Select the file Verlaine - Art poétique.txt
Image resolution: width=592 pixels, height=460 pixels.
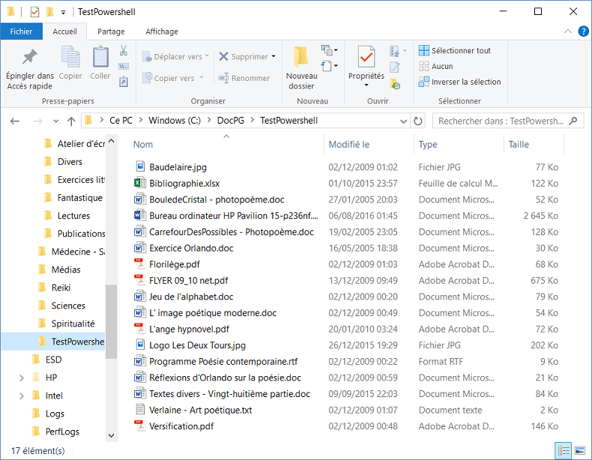pos(201,411)
